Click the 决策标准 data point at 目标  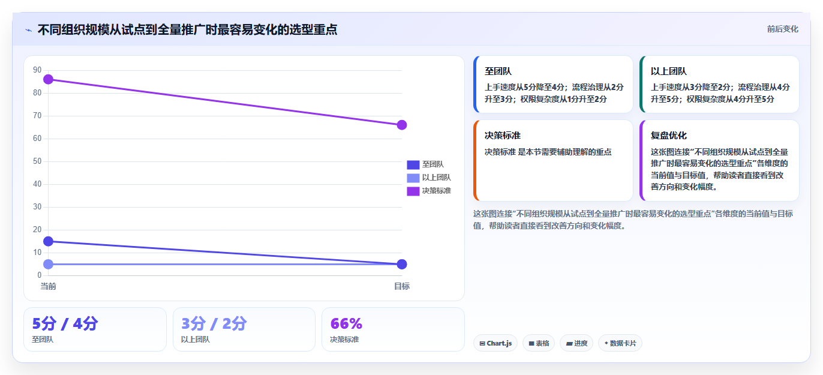coord(402,125)
